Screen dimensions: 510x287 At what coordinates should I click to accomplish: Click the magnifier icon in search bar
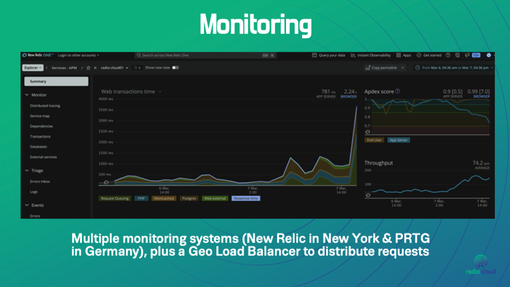pos(139,55)
